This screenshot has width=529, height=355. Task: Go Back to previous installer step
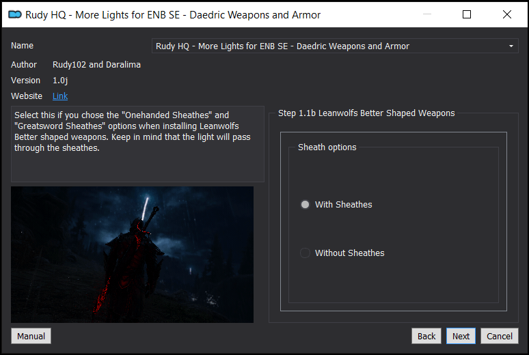426,336
